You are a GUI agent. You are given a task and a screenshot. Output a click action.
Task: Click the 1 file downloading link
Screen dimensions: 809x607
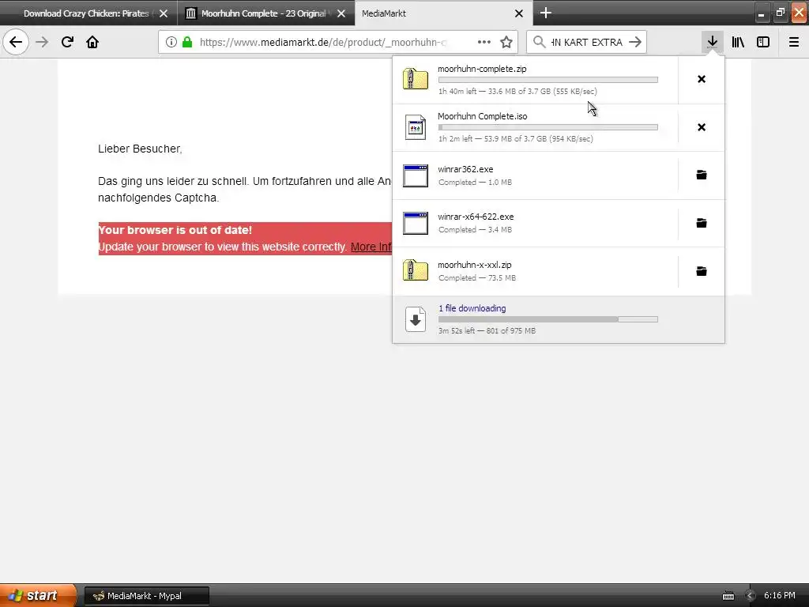tap(472, 308)
